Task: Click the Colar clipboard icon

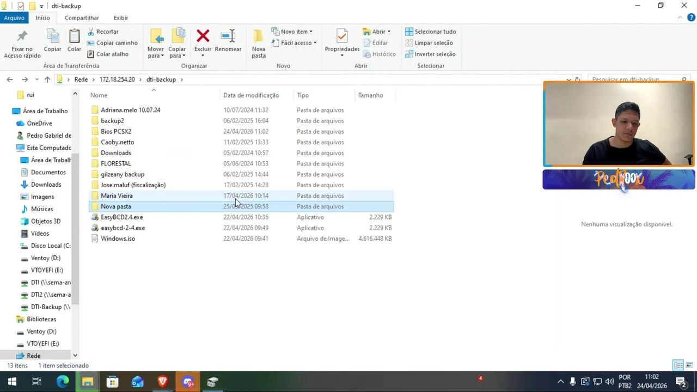Action: click(x=74, y=41)
